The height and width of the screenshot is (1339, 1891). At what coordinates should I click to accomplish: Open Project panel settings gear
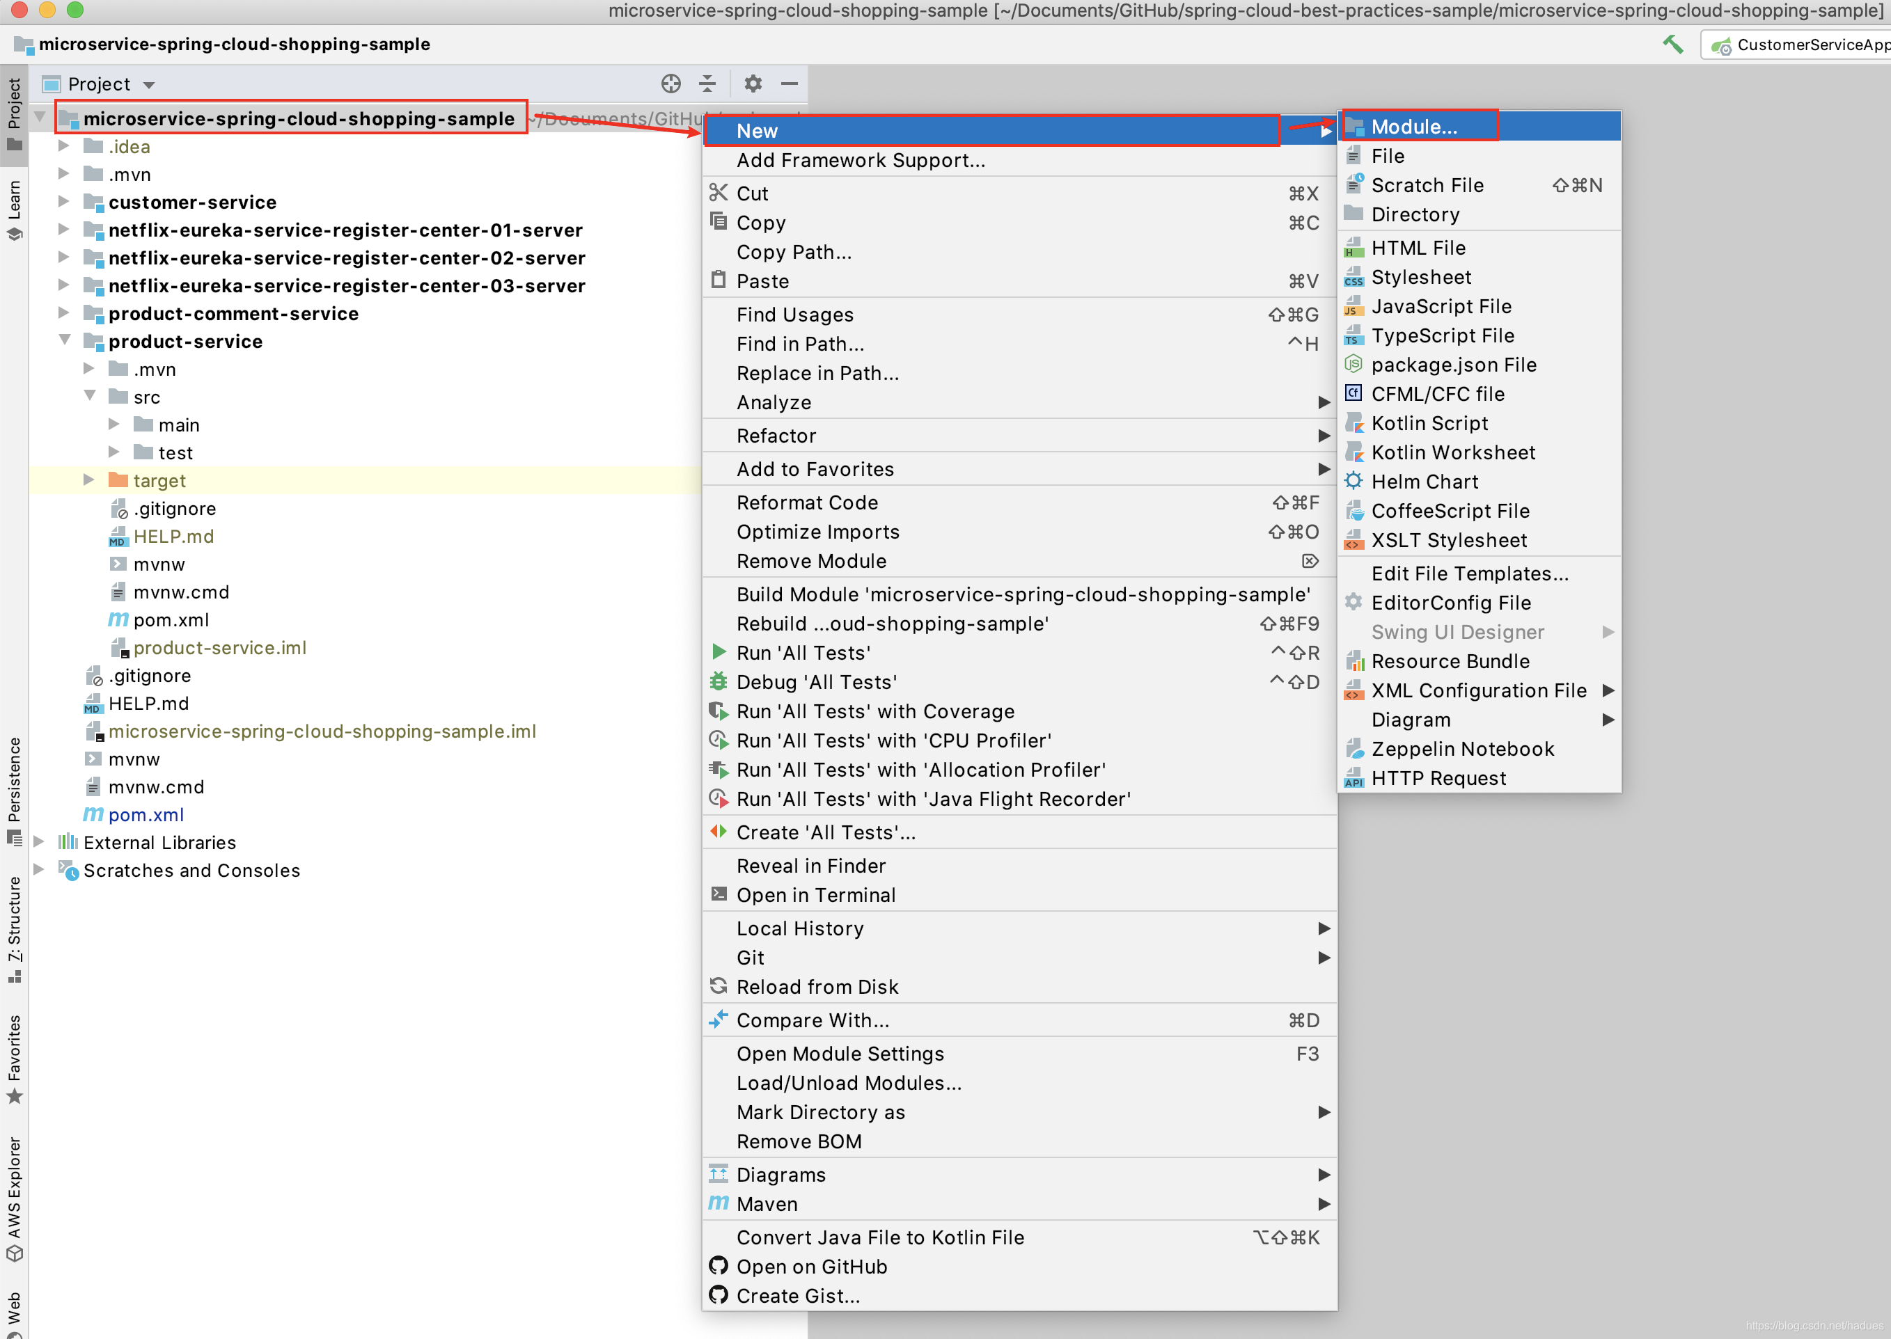click(x=752, y=84)
